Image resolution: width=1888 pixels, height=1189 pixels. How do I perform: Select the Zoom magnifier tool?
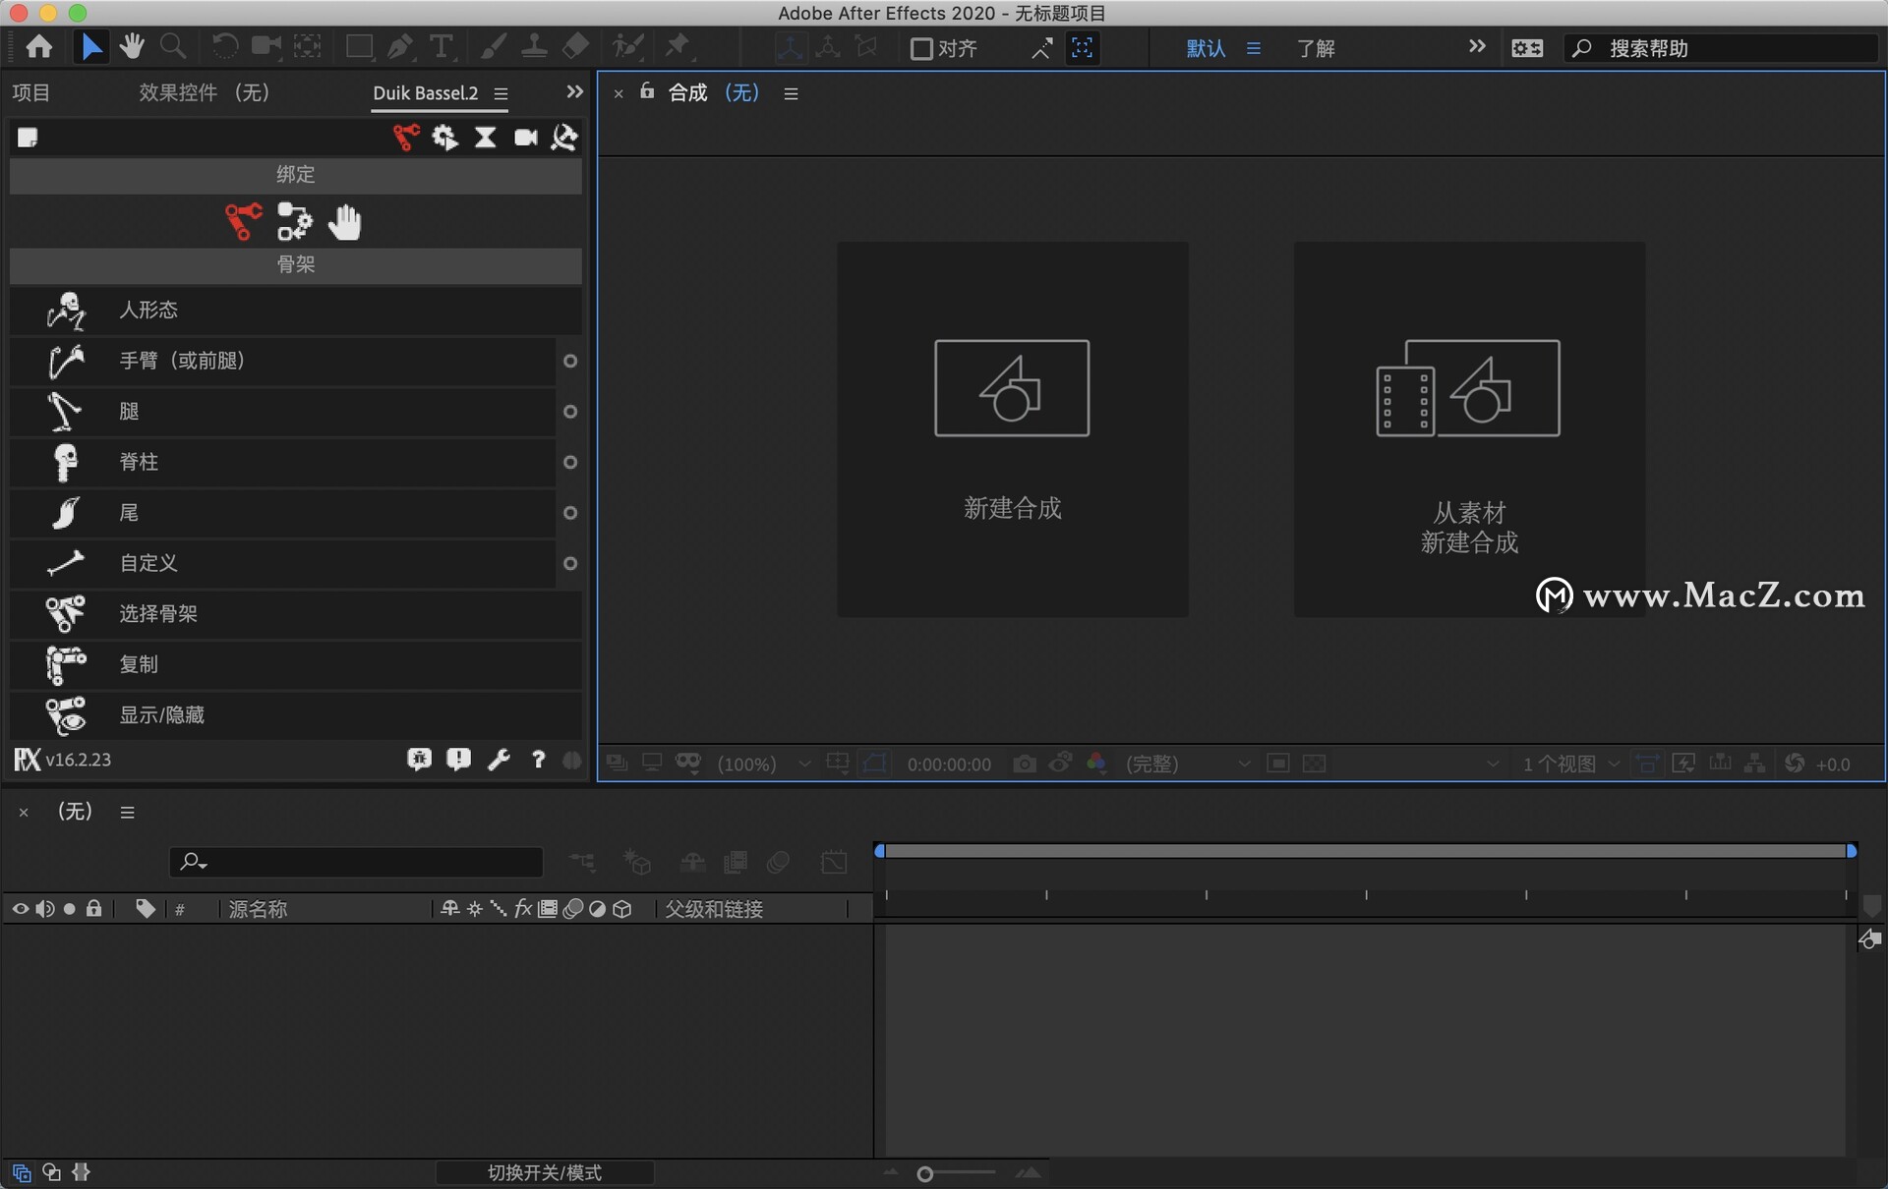click(x=173, y=47)
